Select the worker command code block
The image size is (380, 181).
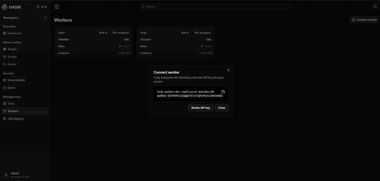point(191,94)
